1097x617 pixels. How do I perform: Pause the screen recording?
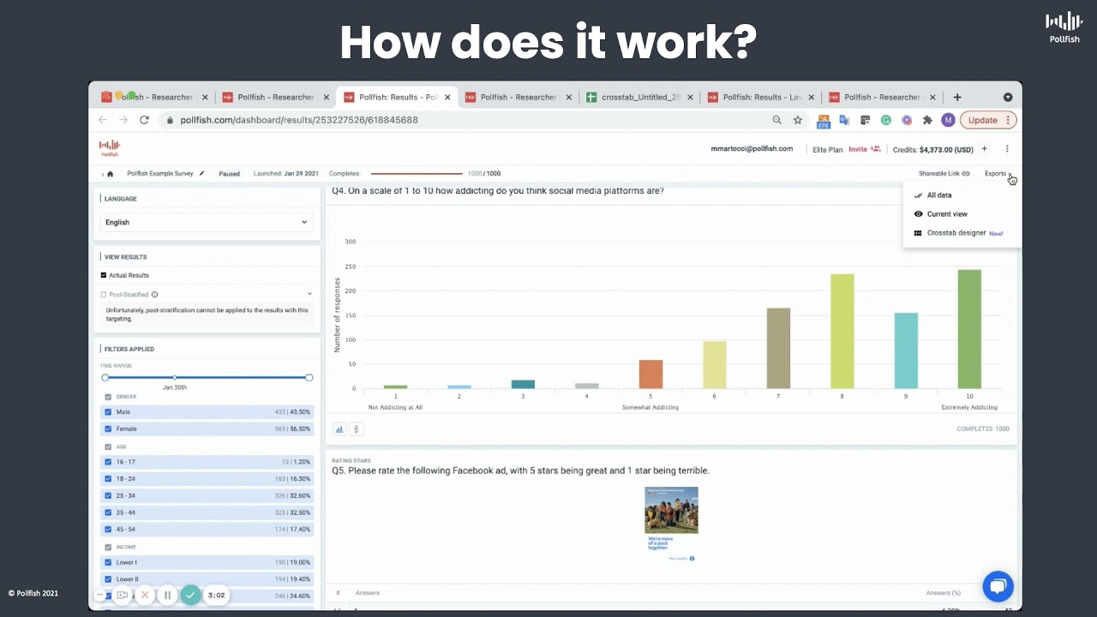pyautogui.click(x=167, y=595)
